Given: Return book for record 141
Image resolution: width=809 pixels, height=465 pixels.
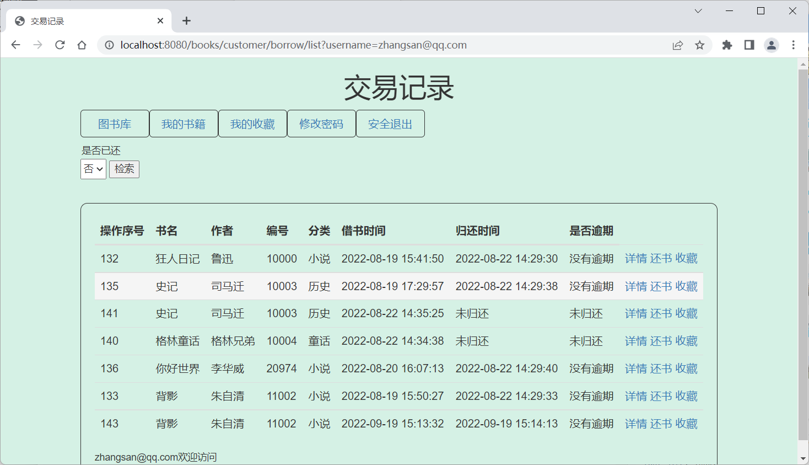Looking at the screenshot, I should pos(661,313).
